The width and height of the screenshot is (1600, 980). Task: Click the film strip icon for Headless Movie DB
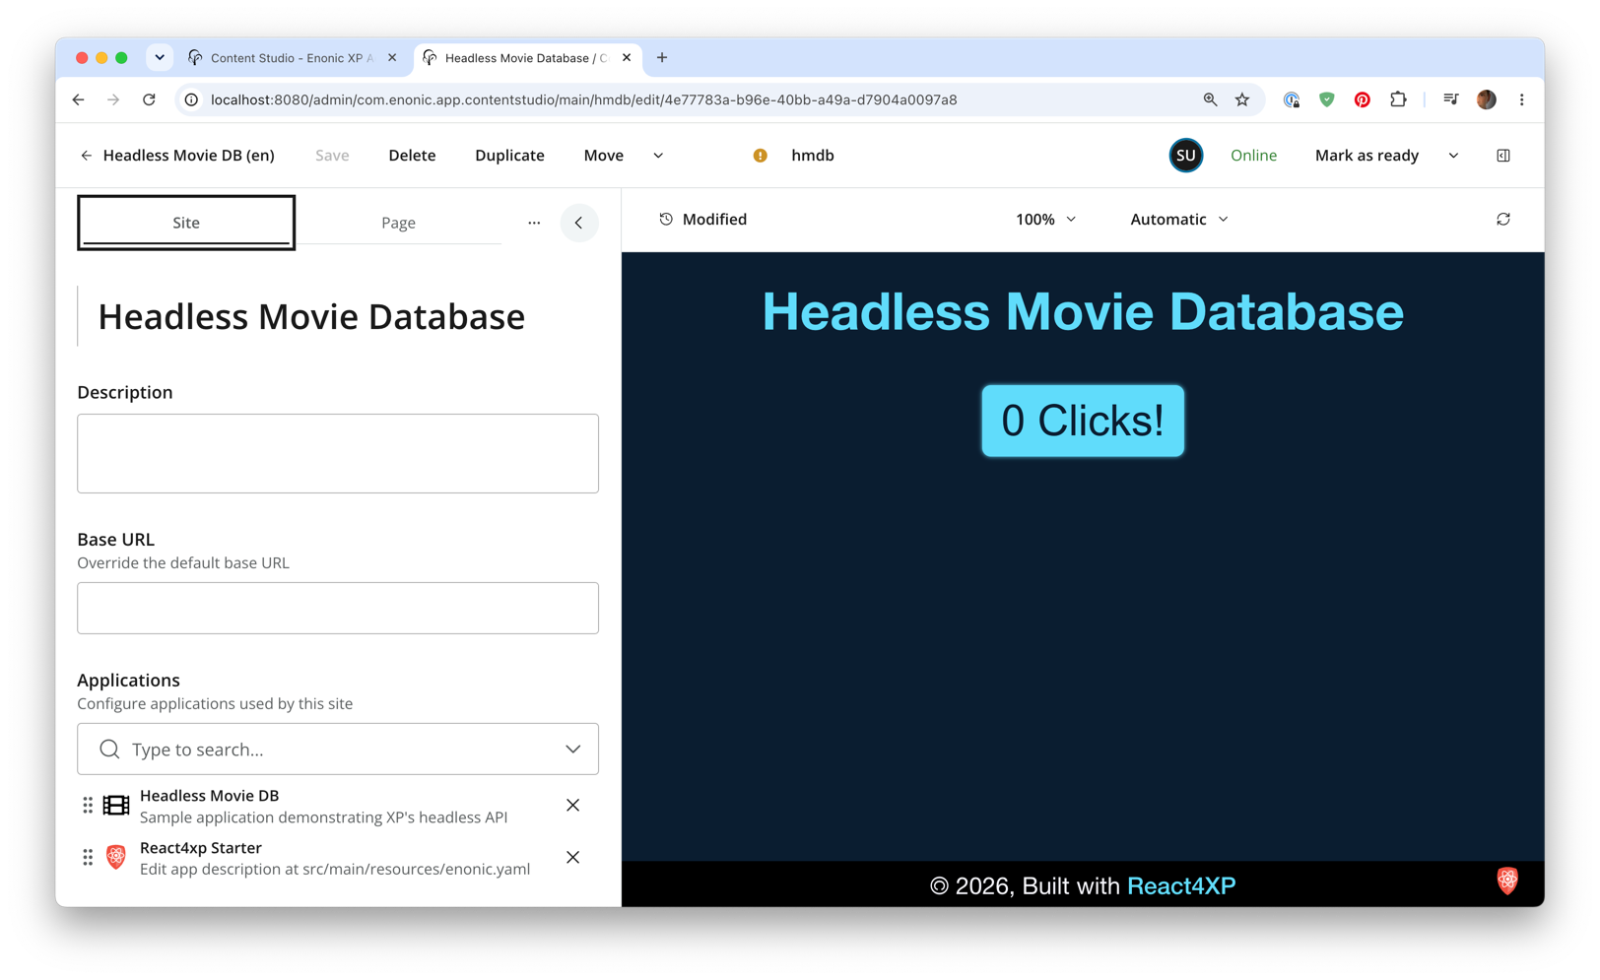(x=116, y=806)
